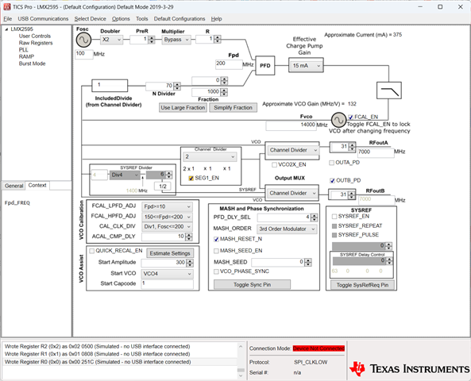Screen dimensions: 471x381
Task: Click the Use Large Fraction button
Action: point(183,107)
